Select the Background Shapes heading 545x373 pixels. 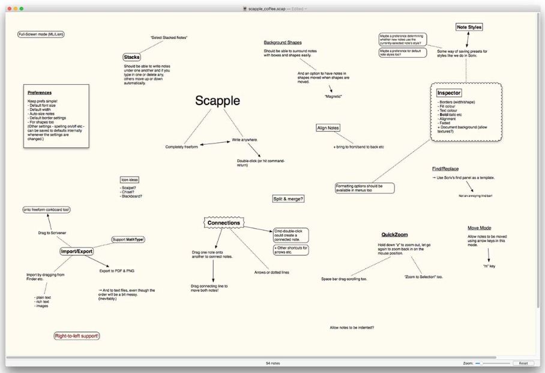[x=283, y=43]
